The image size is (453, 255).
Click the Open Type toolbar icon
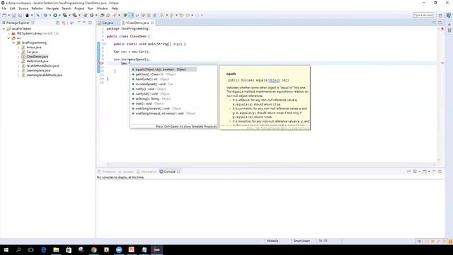(102, 15)
